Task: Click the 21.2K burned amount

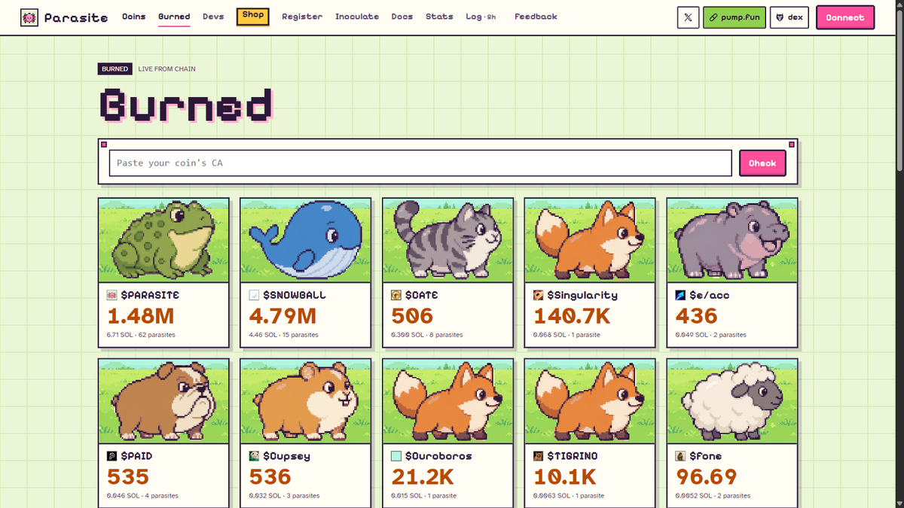Action: [x=422, y=477]
